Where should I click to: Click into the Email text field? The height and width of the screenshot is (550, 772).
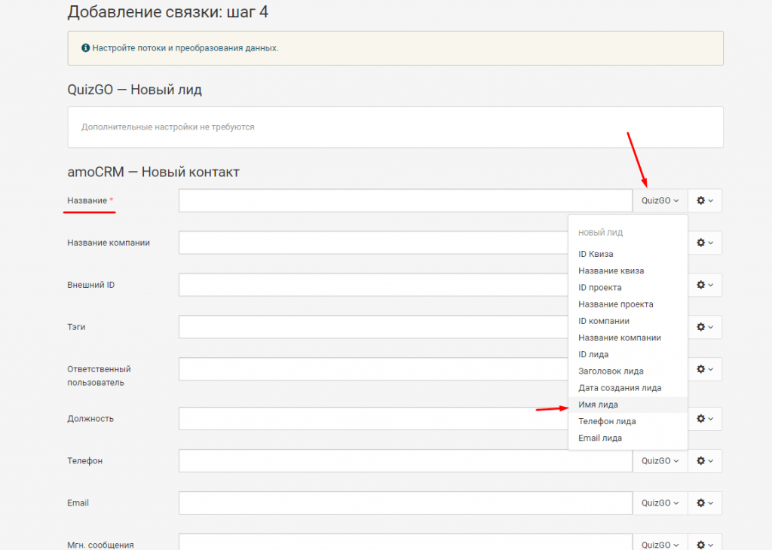point(405,503)
